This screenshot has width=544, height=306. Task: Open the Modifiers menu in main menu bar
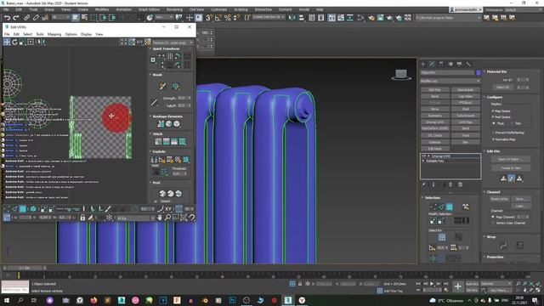102,9
